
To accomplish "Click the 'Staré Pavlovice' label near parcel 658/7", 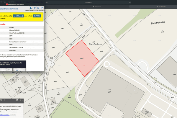I will (96, 44).
